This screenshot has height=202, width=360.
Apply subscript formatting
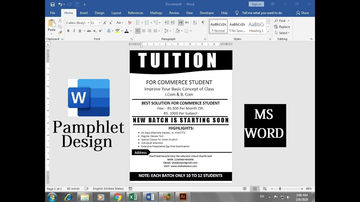(95, 31)
